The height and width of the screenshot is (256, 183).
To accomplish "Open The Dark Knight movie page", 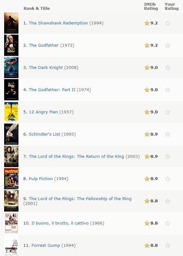I will click(46, 67).
